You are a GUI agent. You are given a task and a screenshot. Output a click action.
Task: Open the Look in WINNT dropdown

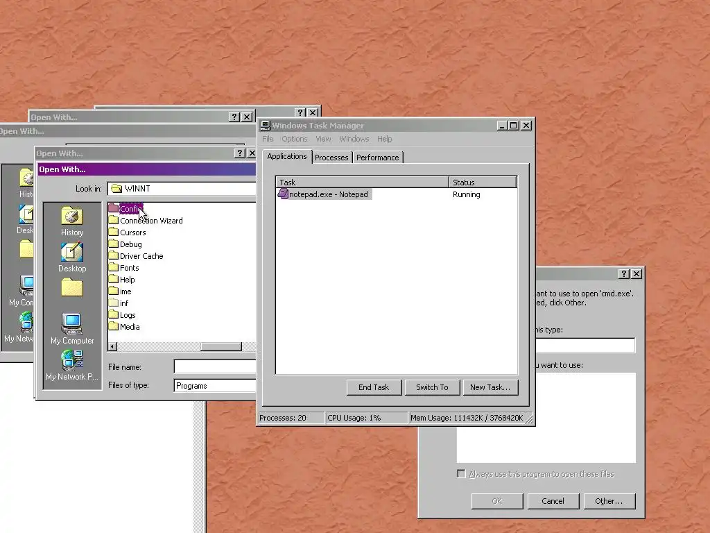[x=182, y=189]
